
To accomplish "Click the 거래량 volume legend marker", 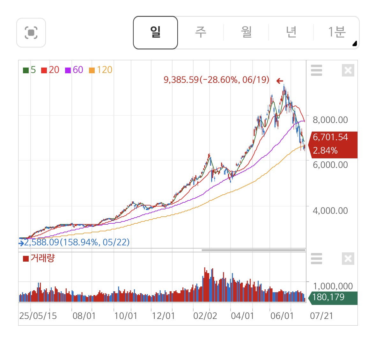I will pos(26,259).
